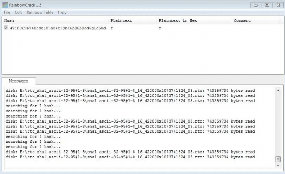Click the messages scrollbar down arrow
The height and width of the screenshot is (174, 285).
point(278,165)
